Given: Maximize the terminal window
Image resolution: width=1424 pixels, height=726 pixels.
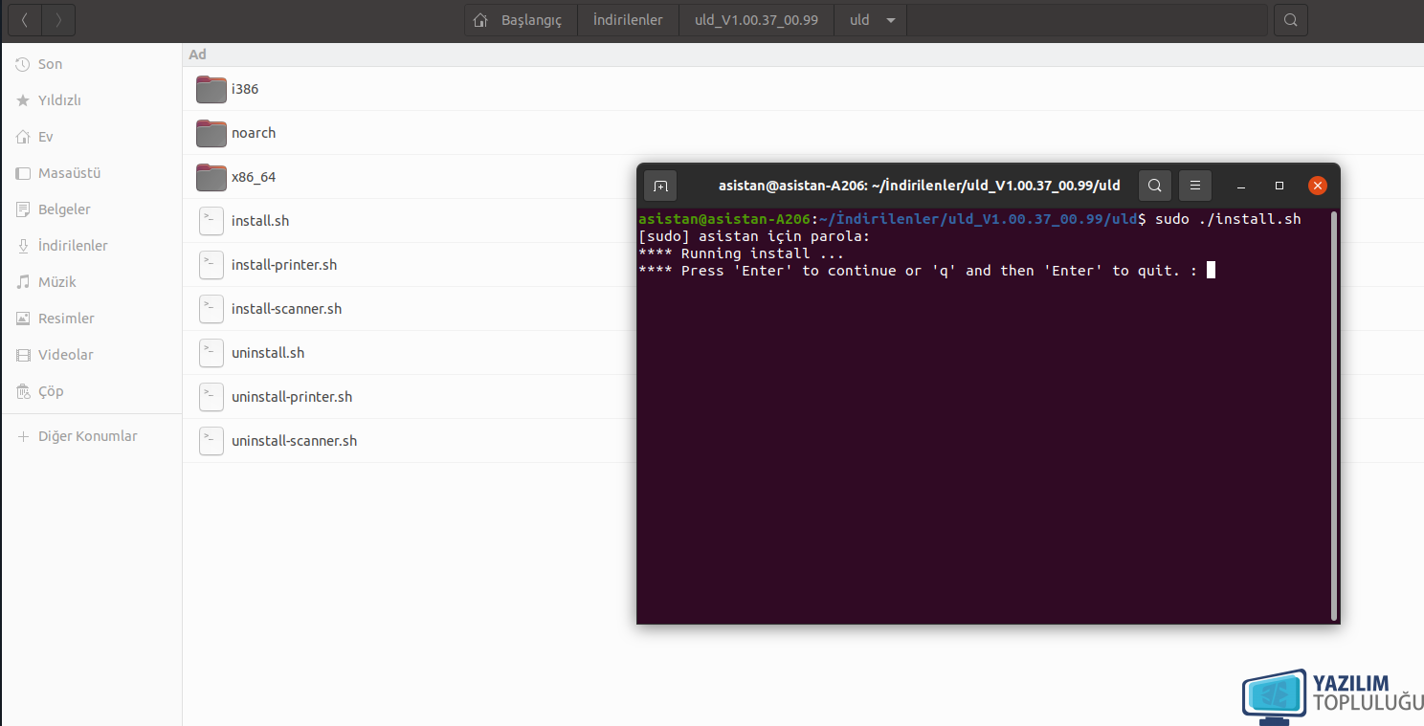Looking at the screenshot, I should click(x=1279, y=186).
